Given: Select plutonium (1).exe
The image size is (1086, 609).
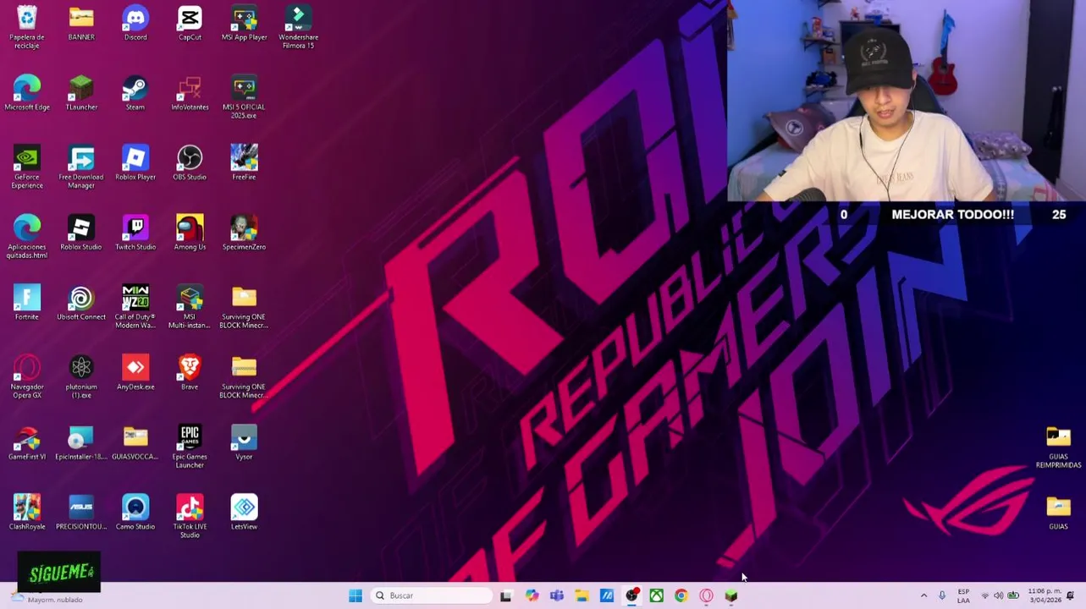Looking at the screenshot, I should [x=81, y=376].
